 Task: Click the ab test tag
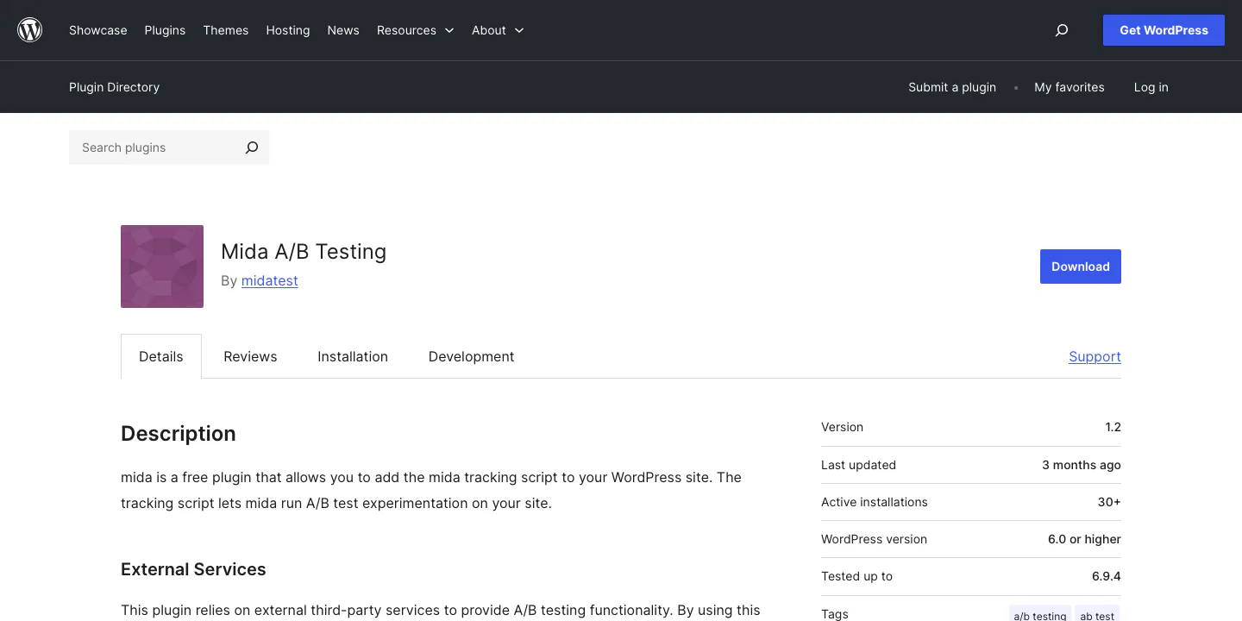click(x=1097, y=615)
